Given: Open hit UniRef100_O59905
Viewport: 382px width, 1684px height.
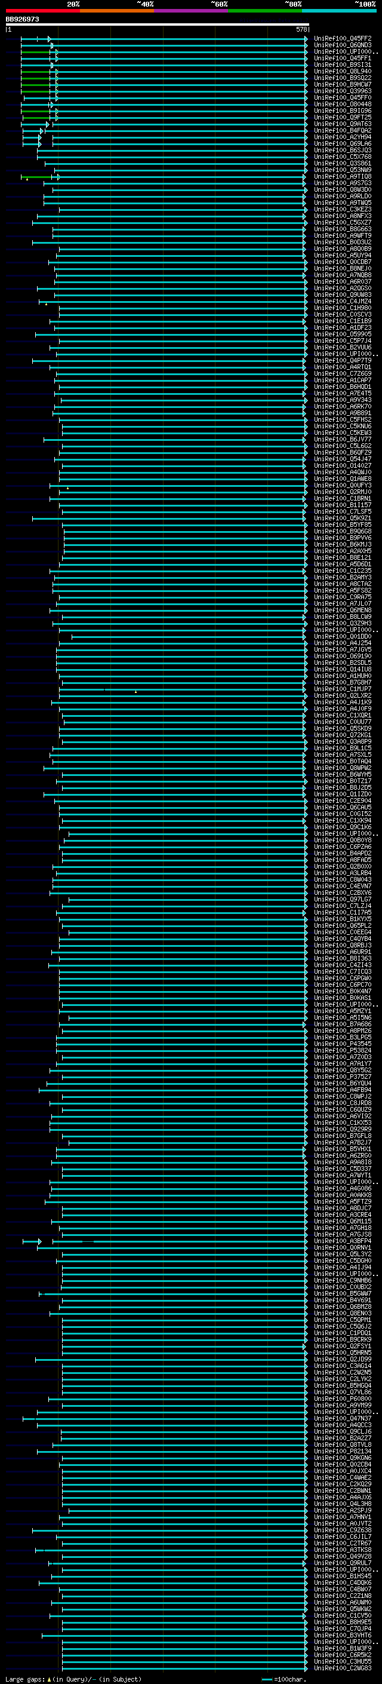Looking at the screenshot, I should [x=343, y=334].
